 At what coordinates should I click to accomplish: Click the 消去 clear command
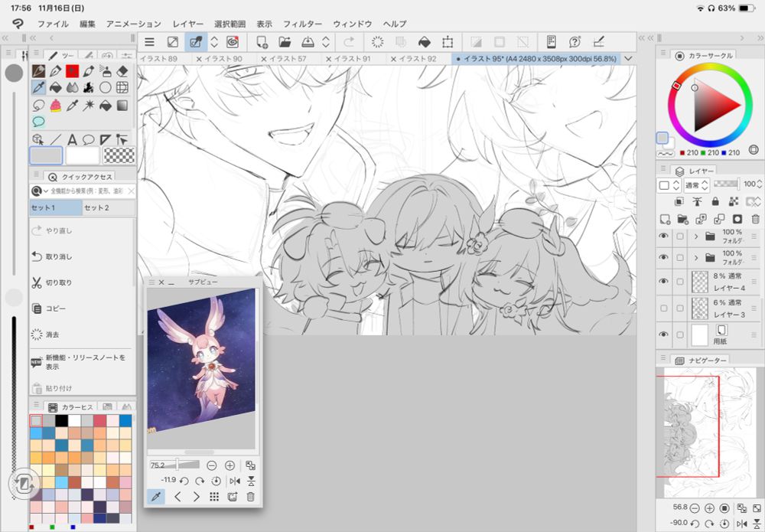click(x=82, y=335)
